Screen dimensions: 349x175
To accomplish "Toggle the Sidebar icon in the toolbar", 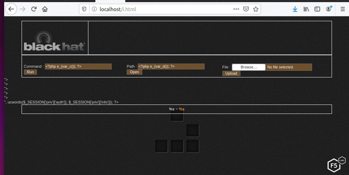I will [x=317, y=9].
